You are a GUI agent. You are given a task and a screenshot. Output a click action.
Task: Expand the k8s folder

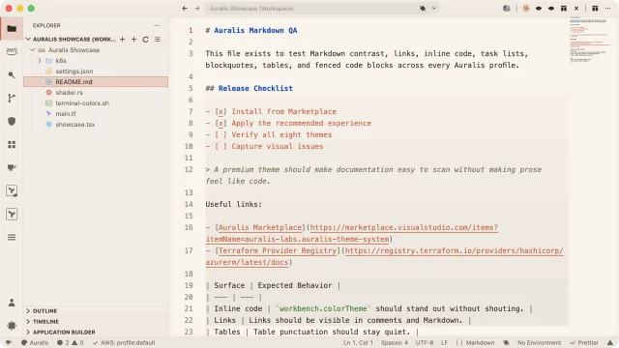[x=39, y=60]
